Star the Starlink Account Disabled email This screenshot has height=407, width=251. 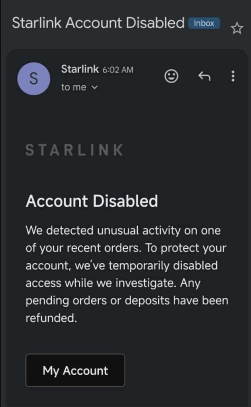tap(237, 28)
